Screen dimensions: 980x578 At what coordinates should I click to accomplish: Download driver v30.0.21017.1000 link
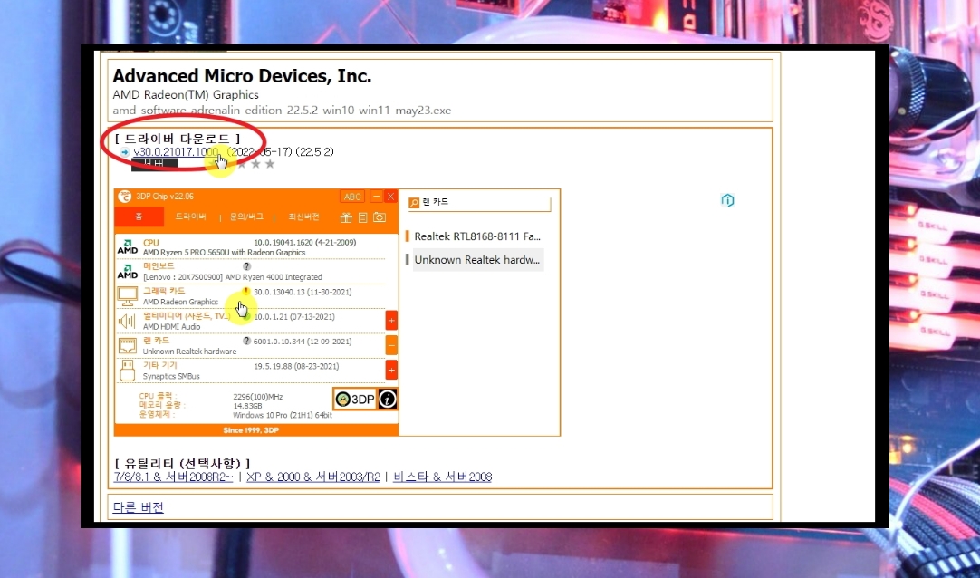[176, 152]
